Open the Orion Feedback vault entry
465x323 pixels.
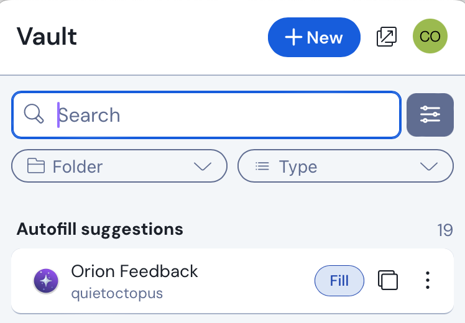tap(135, 271)
